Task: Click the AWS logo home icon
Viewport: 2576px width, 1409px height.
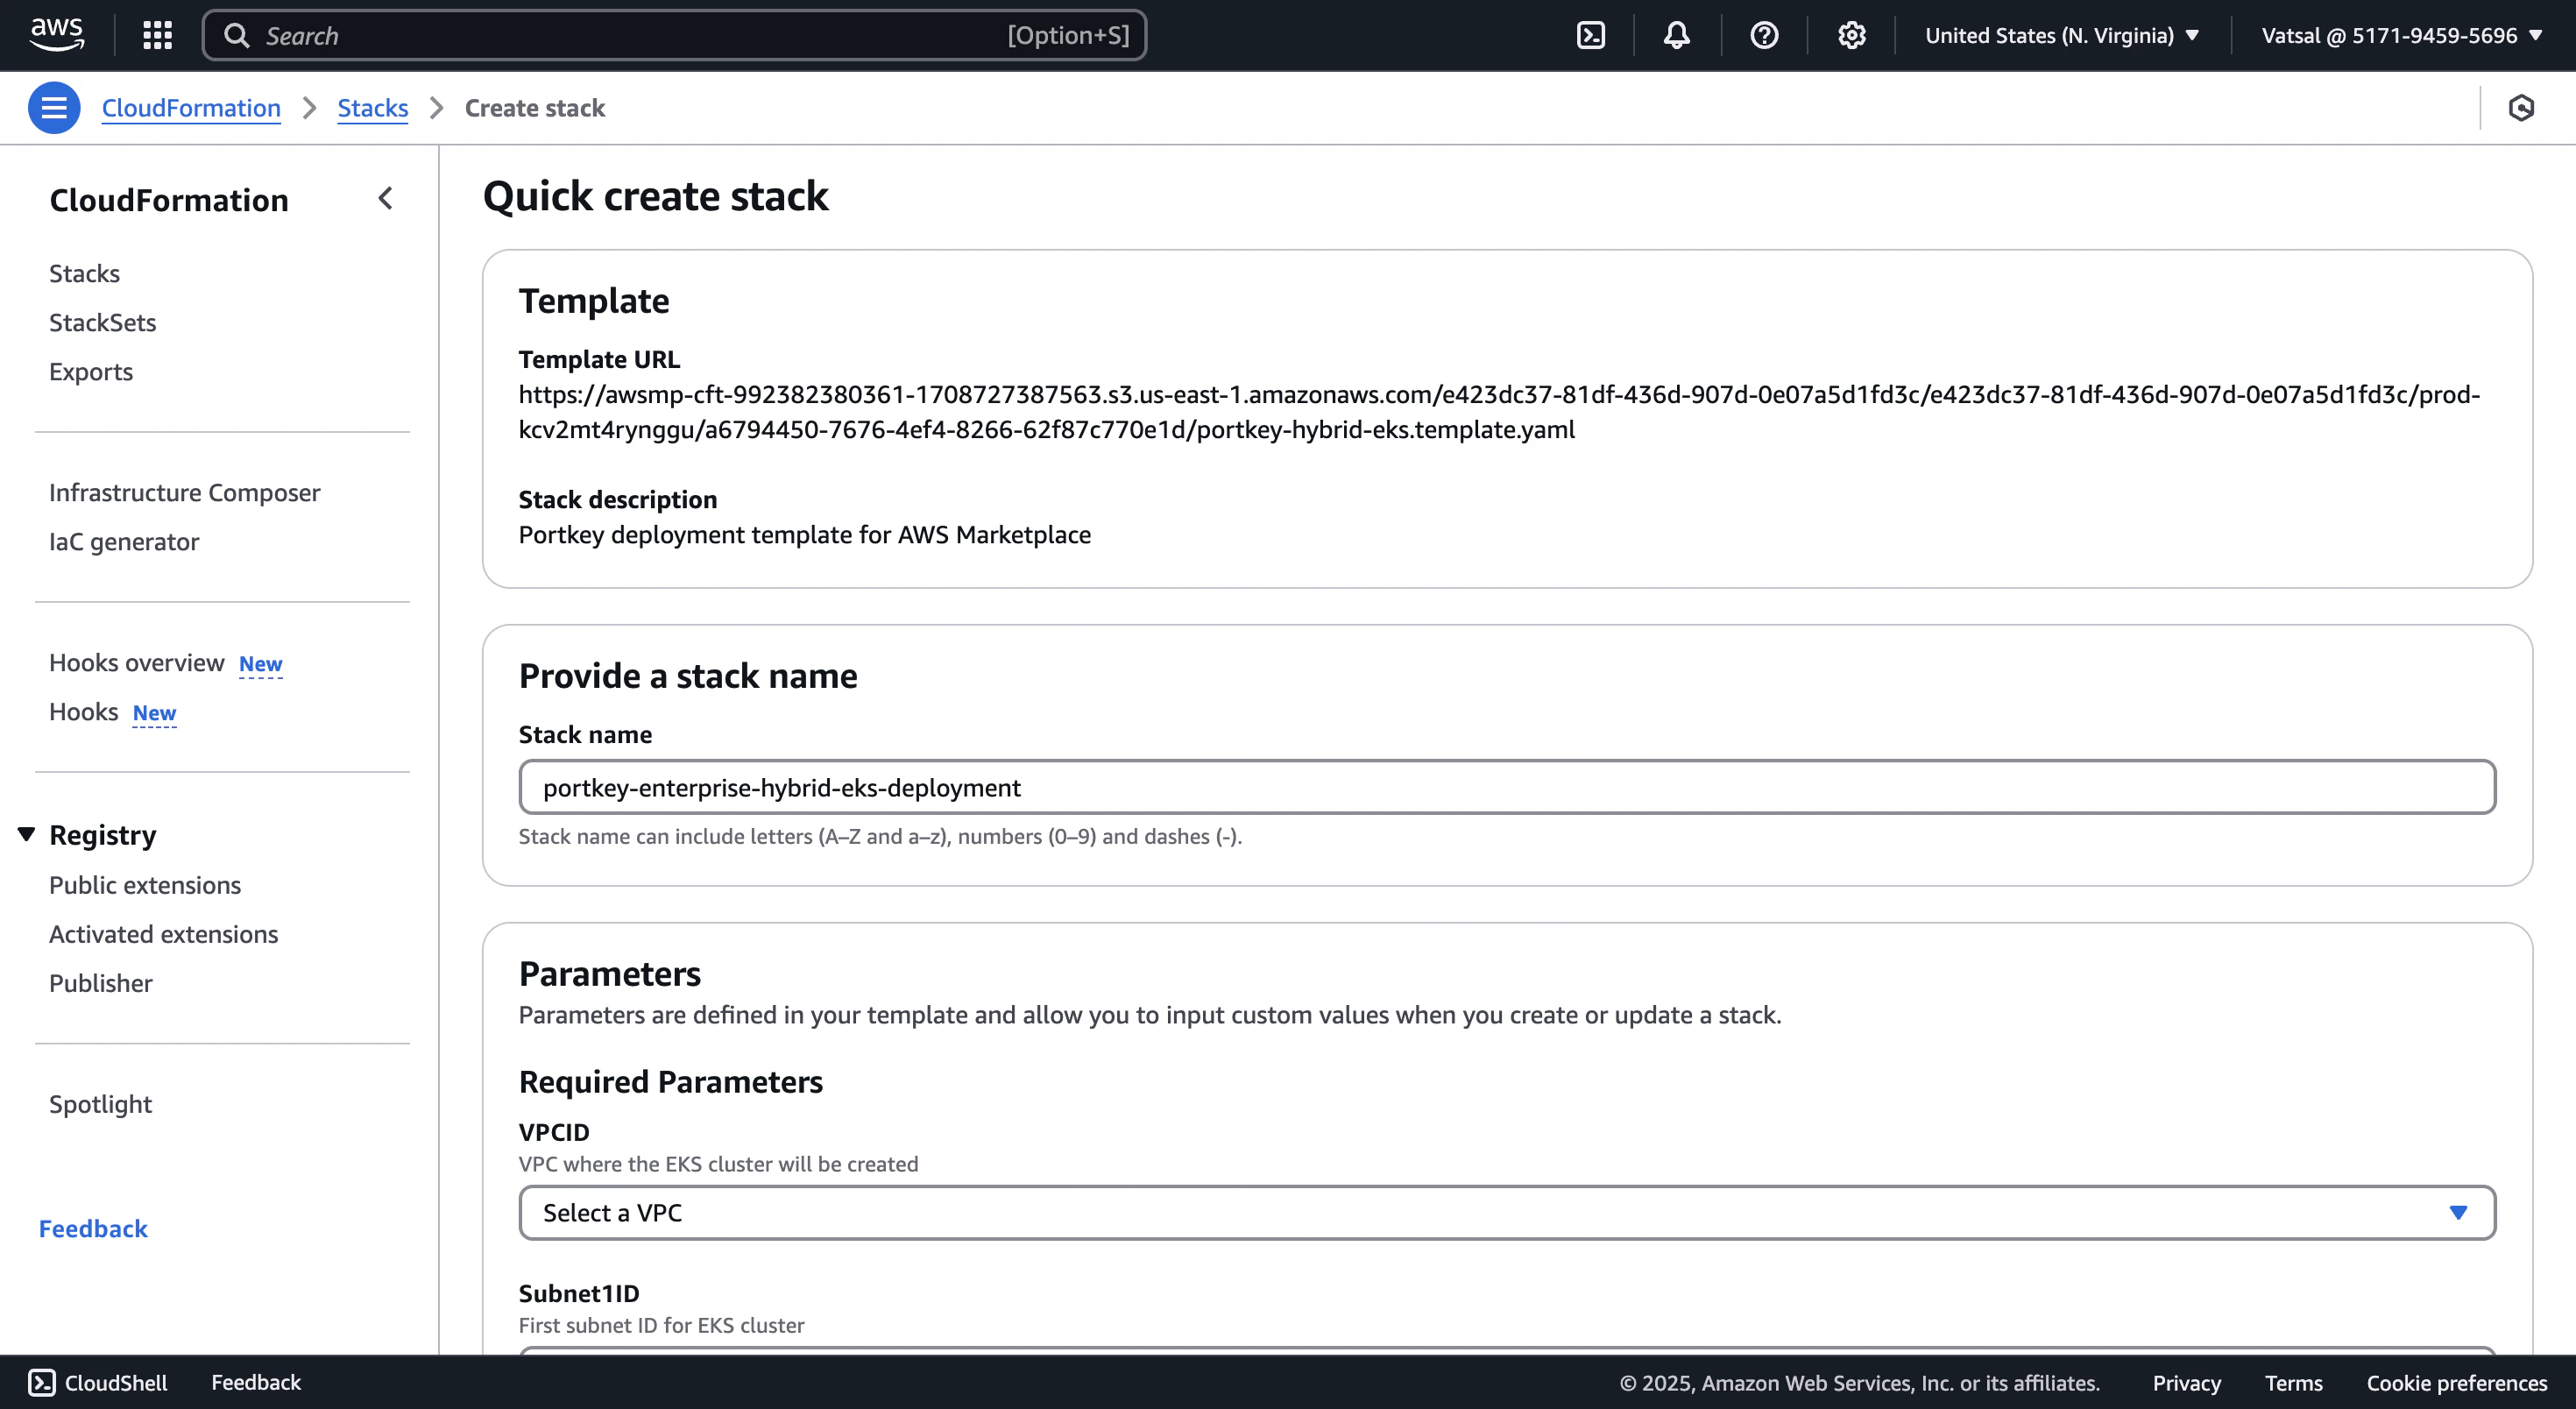Action: click(x=57, y=34)
